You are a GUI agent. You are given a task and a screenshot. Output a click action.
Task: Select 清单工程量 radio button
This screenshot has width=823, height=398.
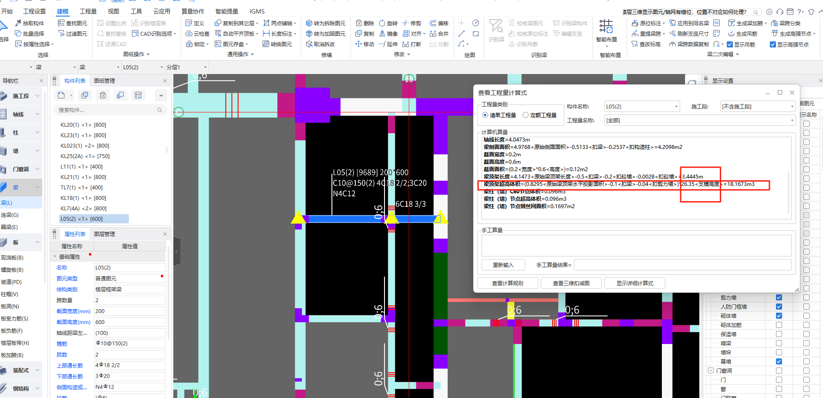point(485,115)
